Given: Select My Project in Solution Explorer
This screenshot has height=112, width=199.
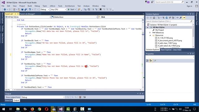Looking at the screenshot, I should [x=160, y=30].
